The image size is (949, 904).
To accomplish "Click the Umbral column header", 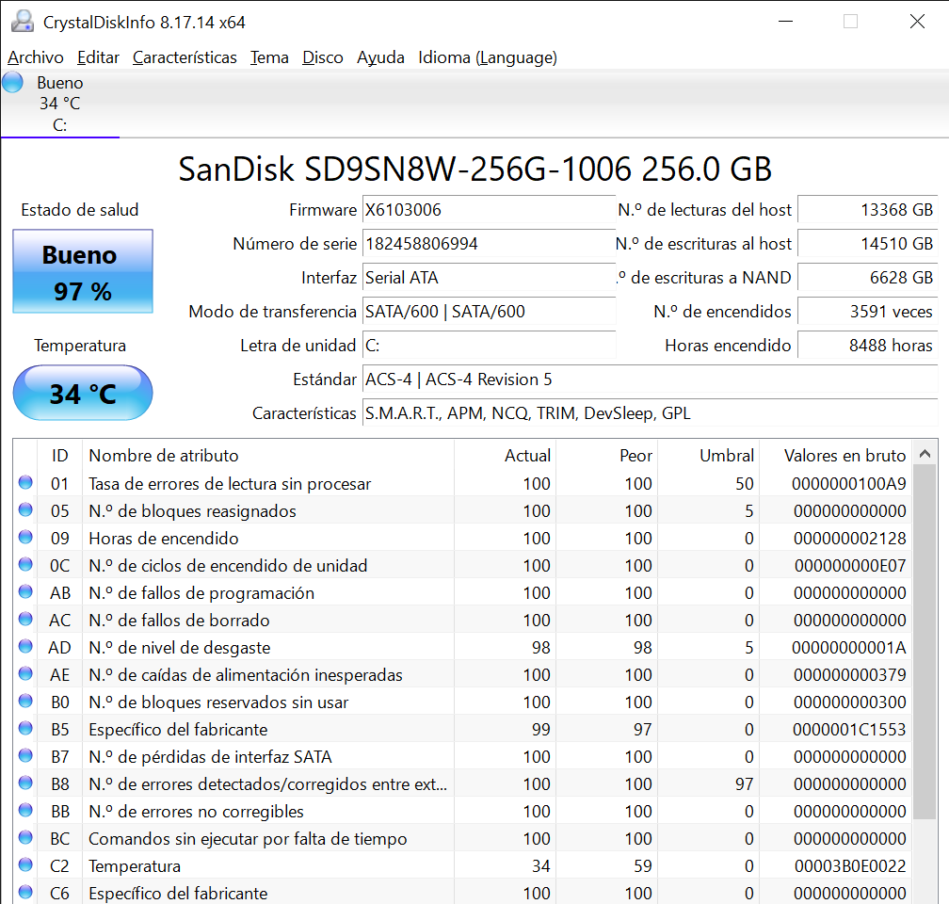I will [x=708, y=456].
